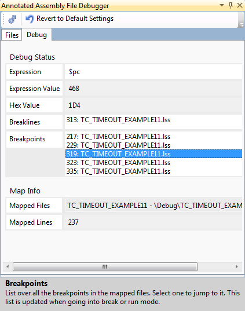Jump to breakline 313 in TC_TIMEOUT_EXAMPLE11.lss

point(118,120)
